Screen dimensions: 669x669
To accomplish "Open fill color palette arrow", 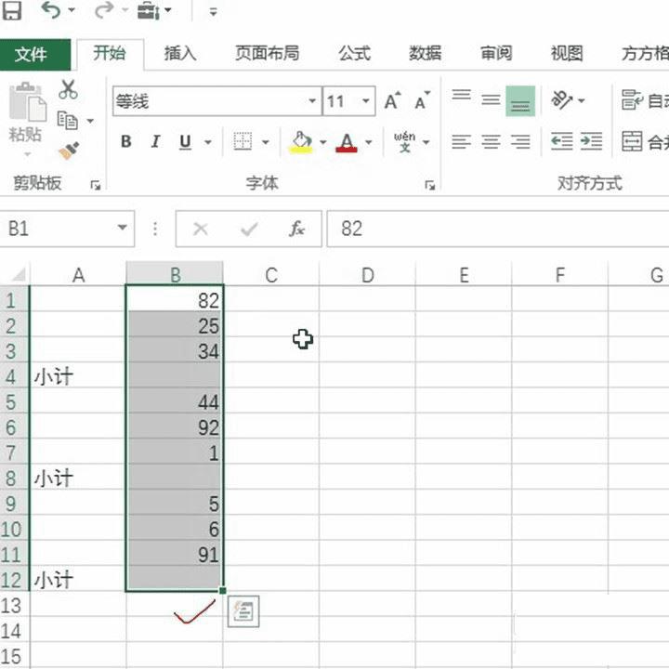I will tap(323, 142).
